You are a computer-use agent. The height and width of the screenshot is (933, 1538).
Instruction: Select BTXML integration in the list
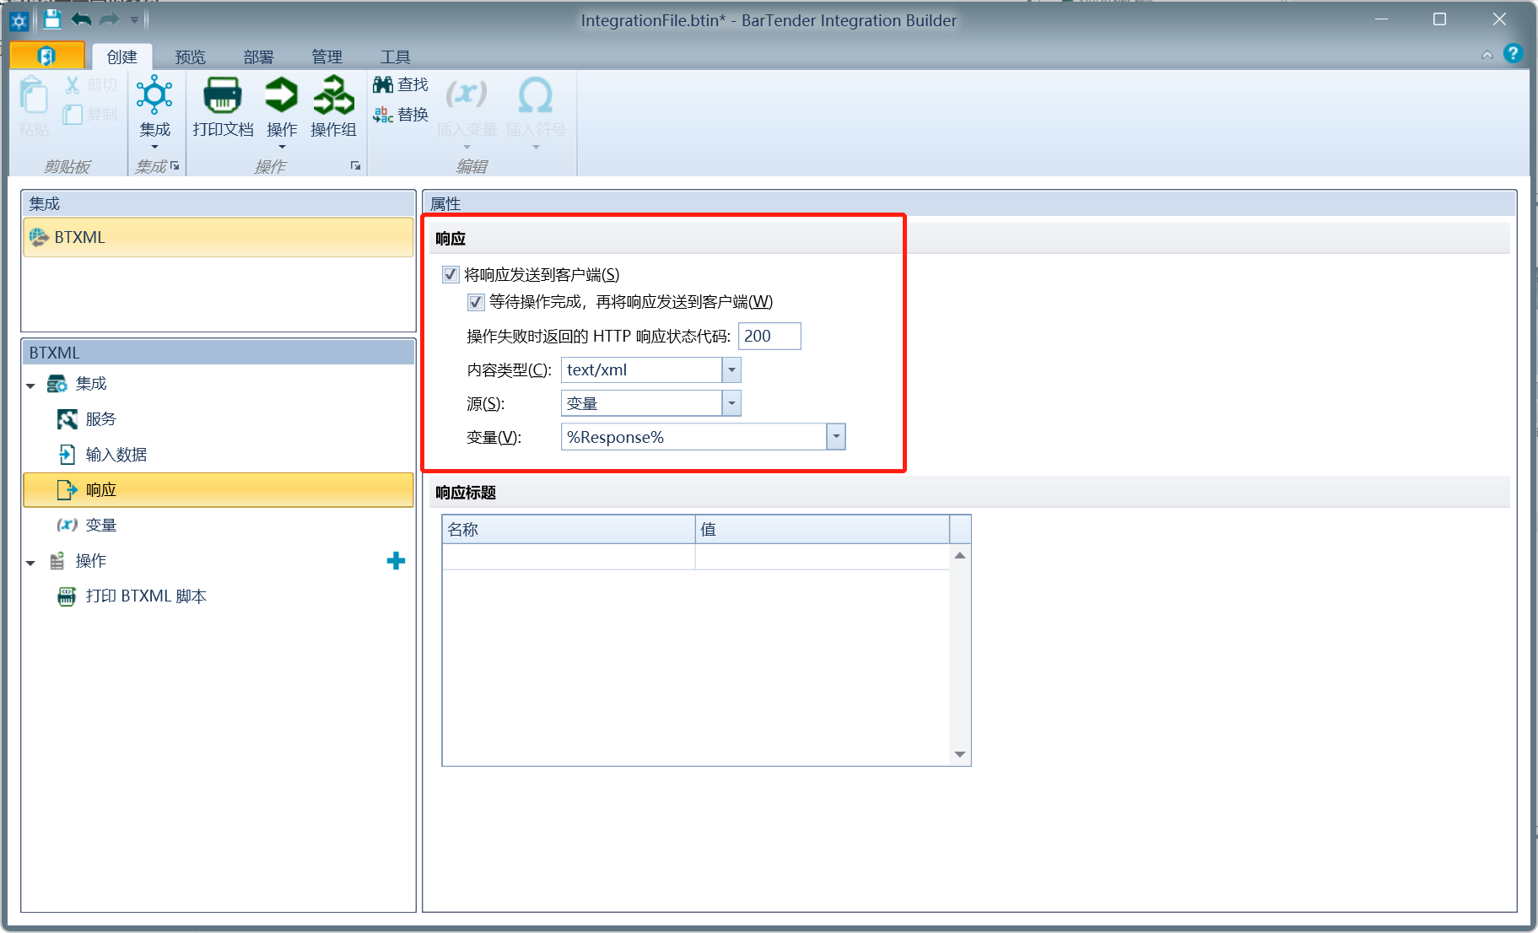click(219, 237)
